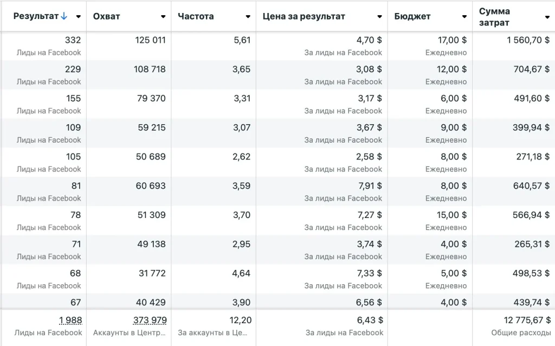The height and width of the screenshot is (346, 555).
Task: Click the Бюджет column header label
Action: (x=412, y=16)
